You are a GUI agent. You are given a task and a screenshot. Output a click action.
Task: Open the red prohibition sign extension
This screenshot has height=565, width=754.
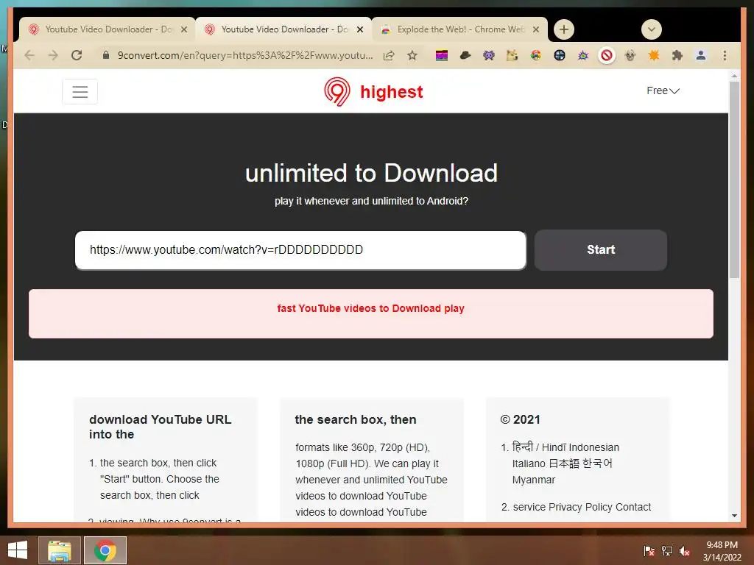point(607,56)
